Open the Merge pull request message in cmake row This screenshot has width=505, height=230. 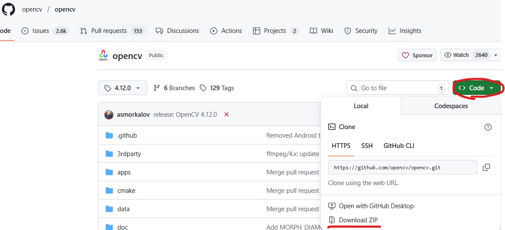click(x=293, y=190)
